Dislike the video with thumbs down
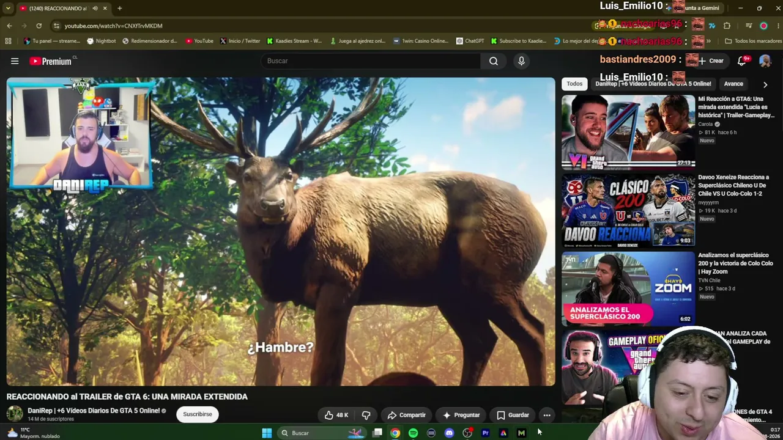This screenshot has width=783, height=440. 366,415
